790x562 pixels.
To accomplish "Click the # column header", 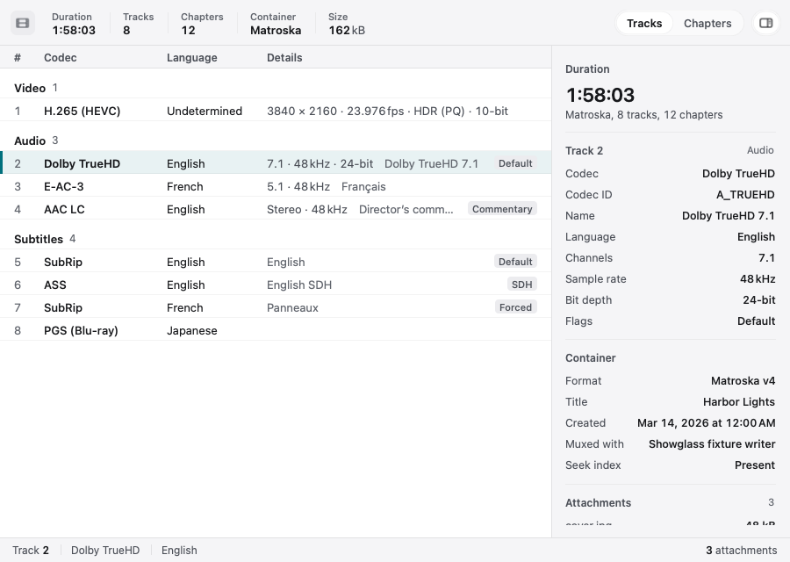I will [18, 57].
